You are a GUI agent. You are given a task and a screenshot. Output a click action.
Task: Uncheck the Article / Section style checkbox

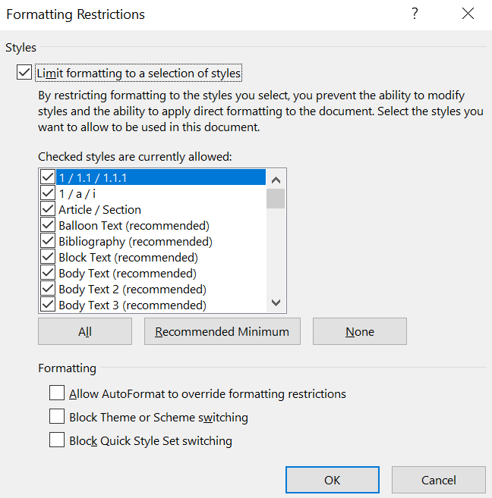click(x=49, y=210)
